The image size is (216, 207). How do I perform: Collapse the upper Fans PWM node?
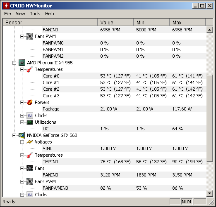(22, 37)
